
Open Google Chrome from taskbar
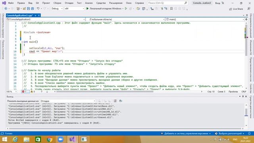50,139
